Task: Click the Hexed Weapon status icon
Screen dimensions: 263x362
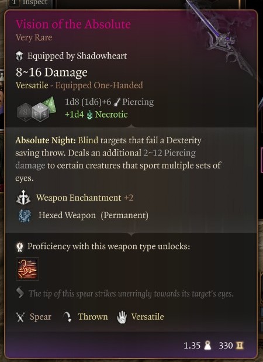Action: point(25,215)
